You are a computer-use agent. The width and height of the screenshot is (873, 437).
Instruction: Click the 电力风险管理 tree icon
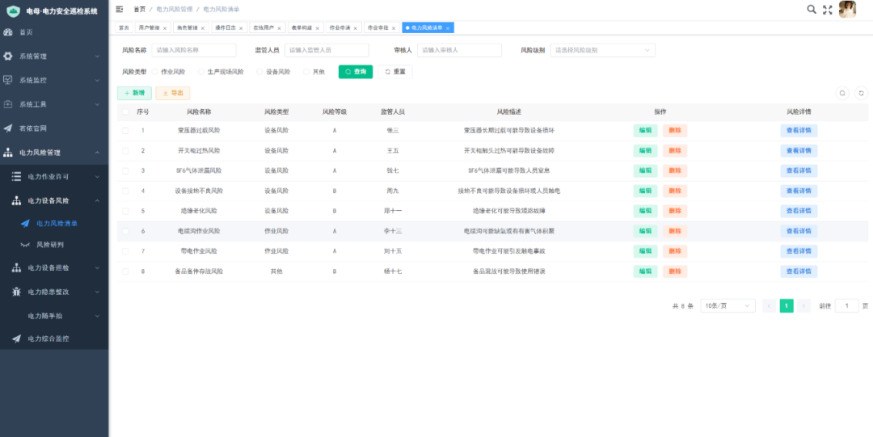pos(8,152)
